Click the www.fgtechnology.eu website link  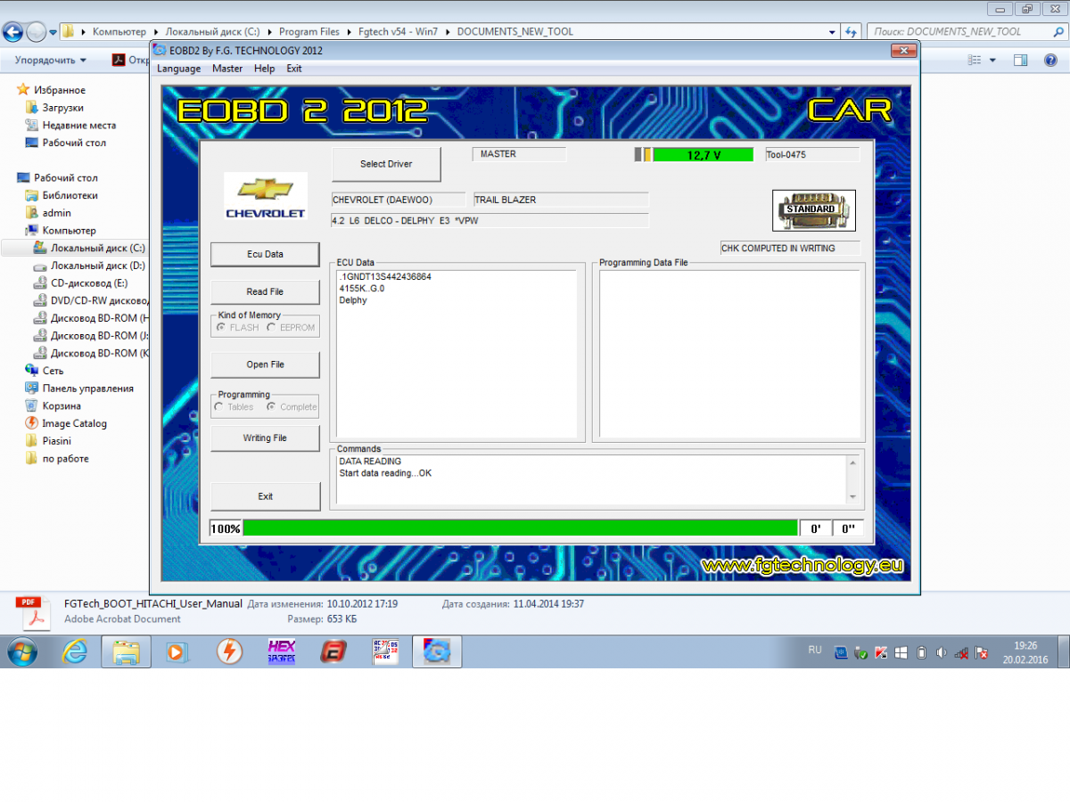[x=802, y=565]
